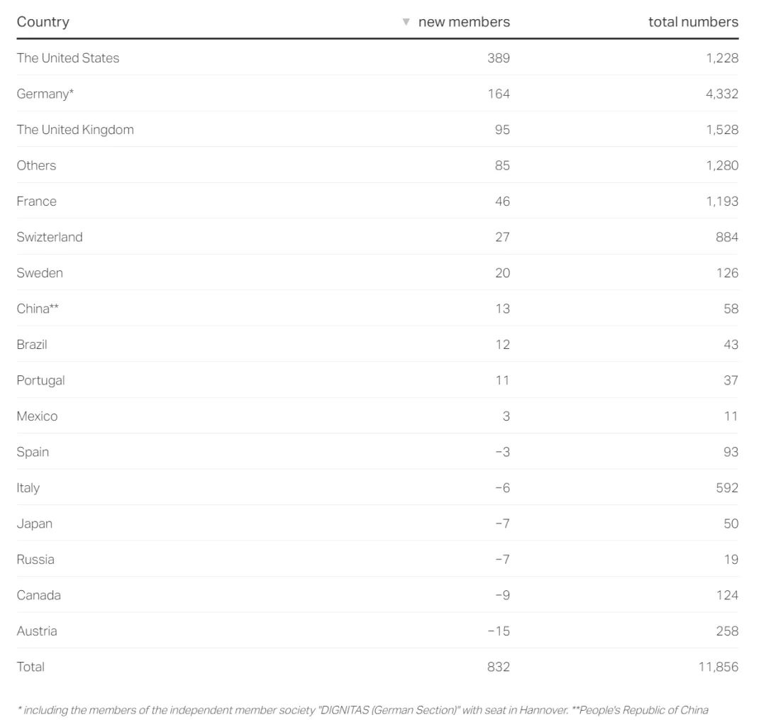Viewport: 766px width, 720px height.
Task: Click the Others row label
Action: pyautogui.click(x=36, y=165)
